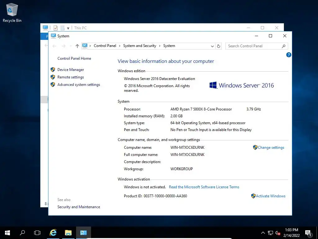This screenshot has height=239, width=318.
Task: Click View basic information about your computer heading
Action: click(166, 61)
